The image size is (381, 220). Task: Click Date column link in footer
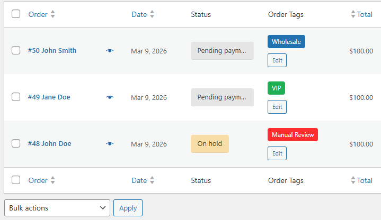pos(139,180)
